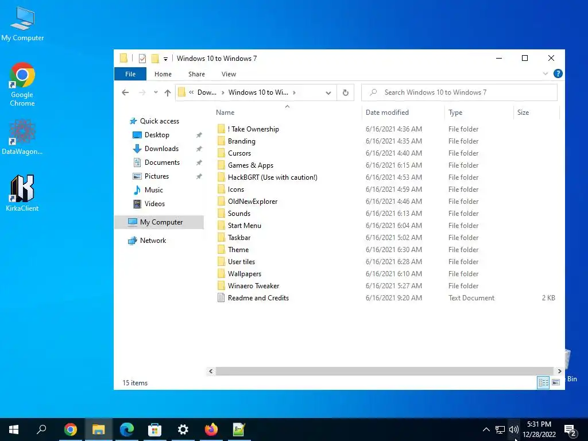Select the User tiles folder
Viewport: 588px width, 441px height.
[x=236, y=262]
